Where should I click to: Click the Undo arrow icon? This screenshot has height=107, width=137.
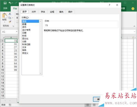[x=10, y=3]
